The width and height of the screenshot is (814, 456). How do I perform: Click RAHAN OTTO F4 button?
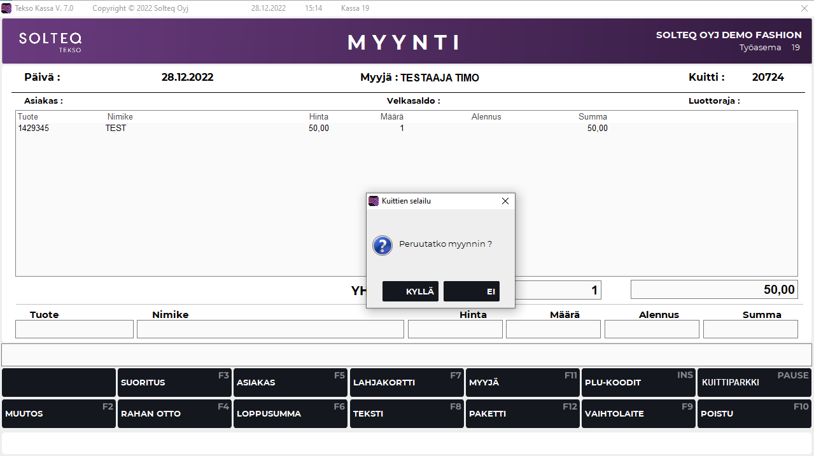point(174,413)
